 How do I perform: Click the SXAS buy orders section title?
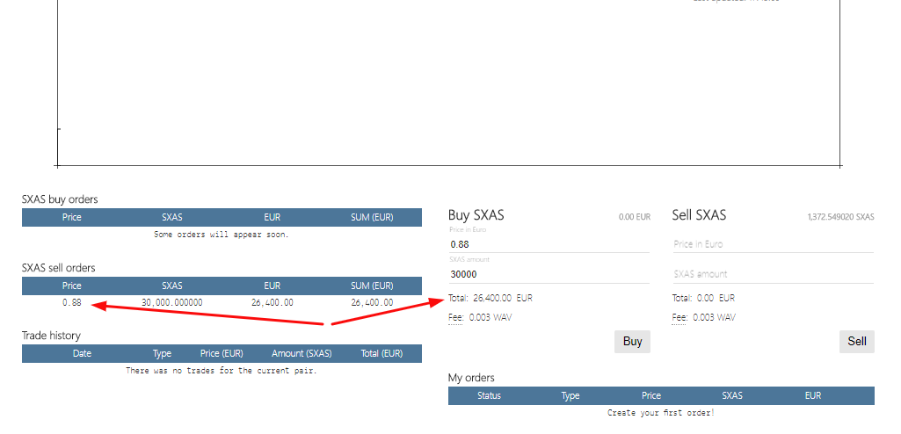60,199
